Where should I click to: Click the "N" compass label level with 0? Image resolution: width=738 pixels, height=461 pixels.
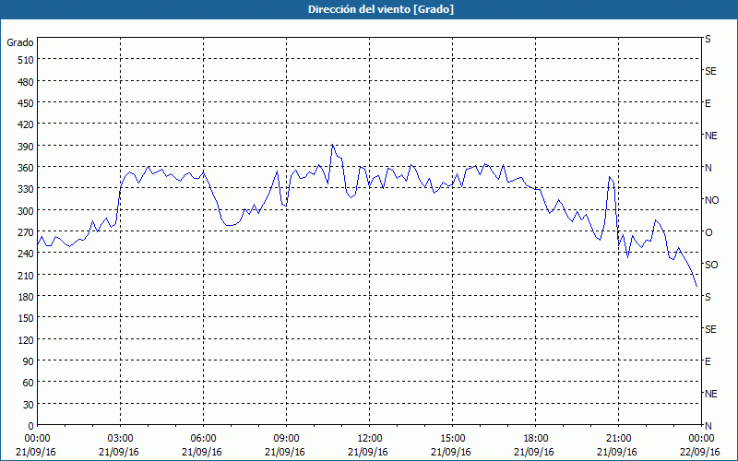[x=708, y=426]
